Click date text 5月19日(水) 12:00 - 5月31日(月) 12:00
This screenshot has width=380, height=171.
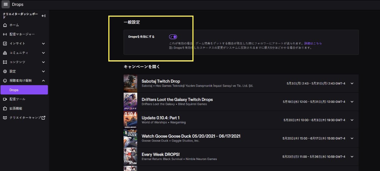(309, 102)
